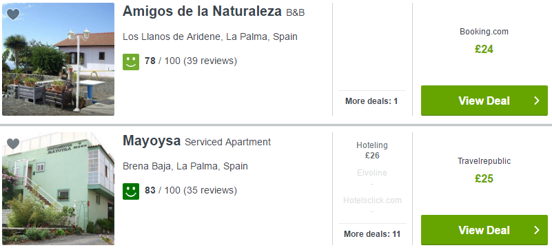Click arrow on Mayoysa View Deal button
Screen dimensions: 552x250
537,230
